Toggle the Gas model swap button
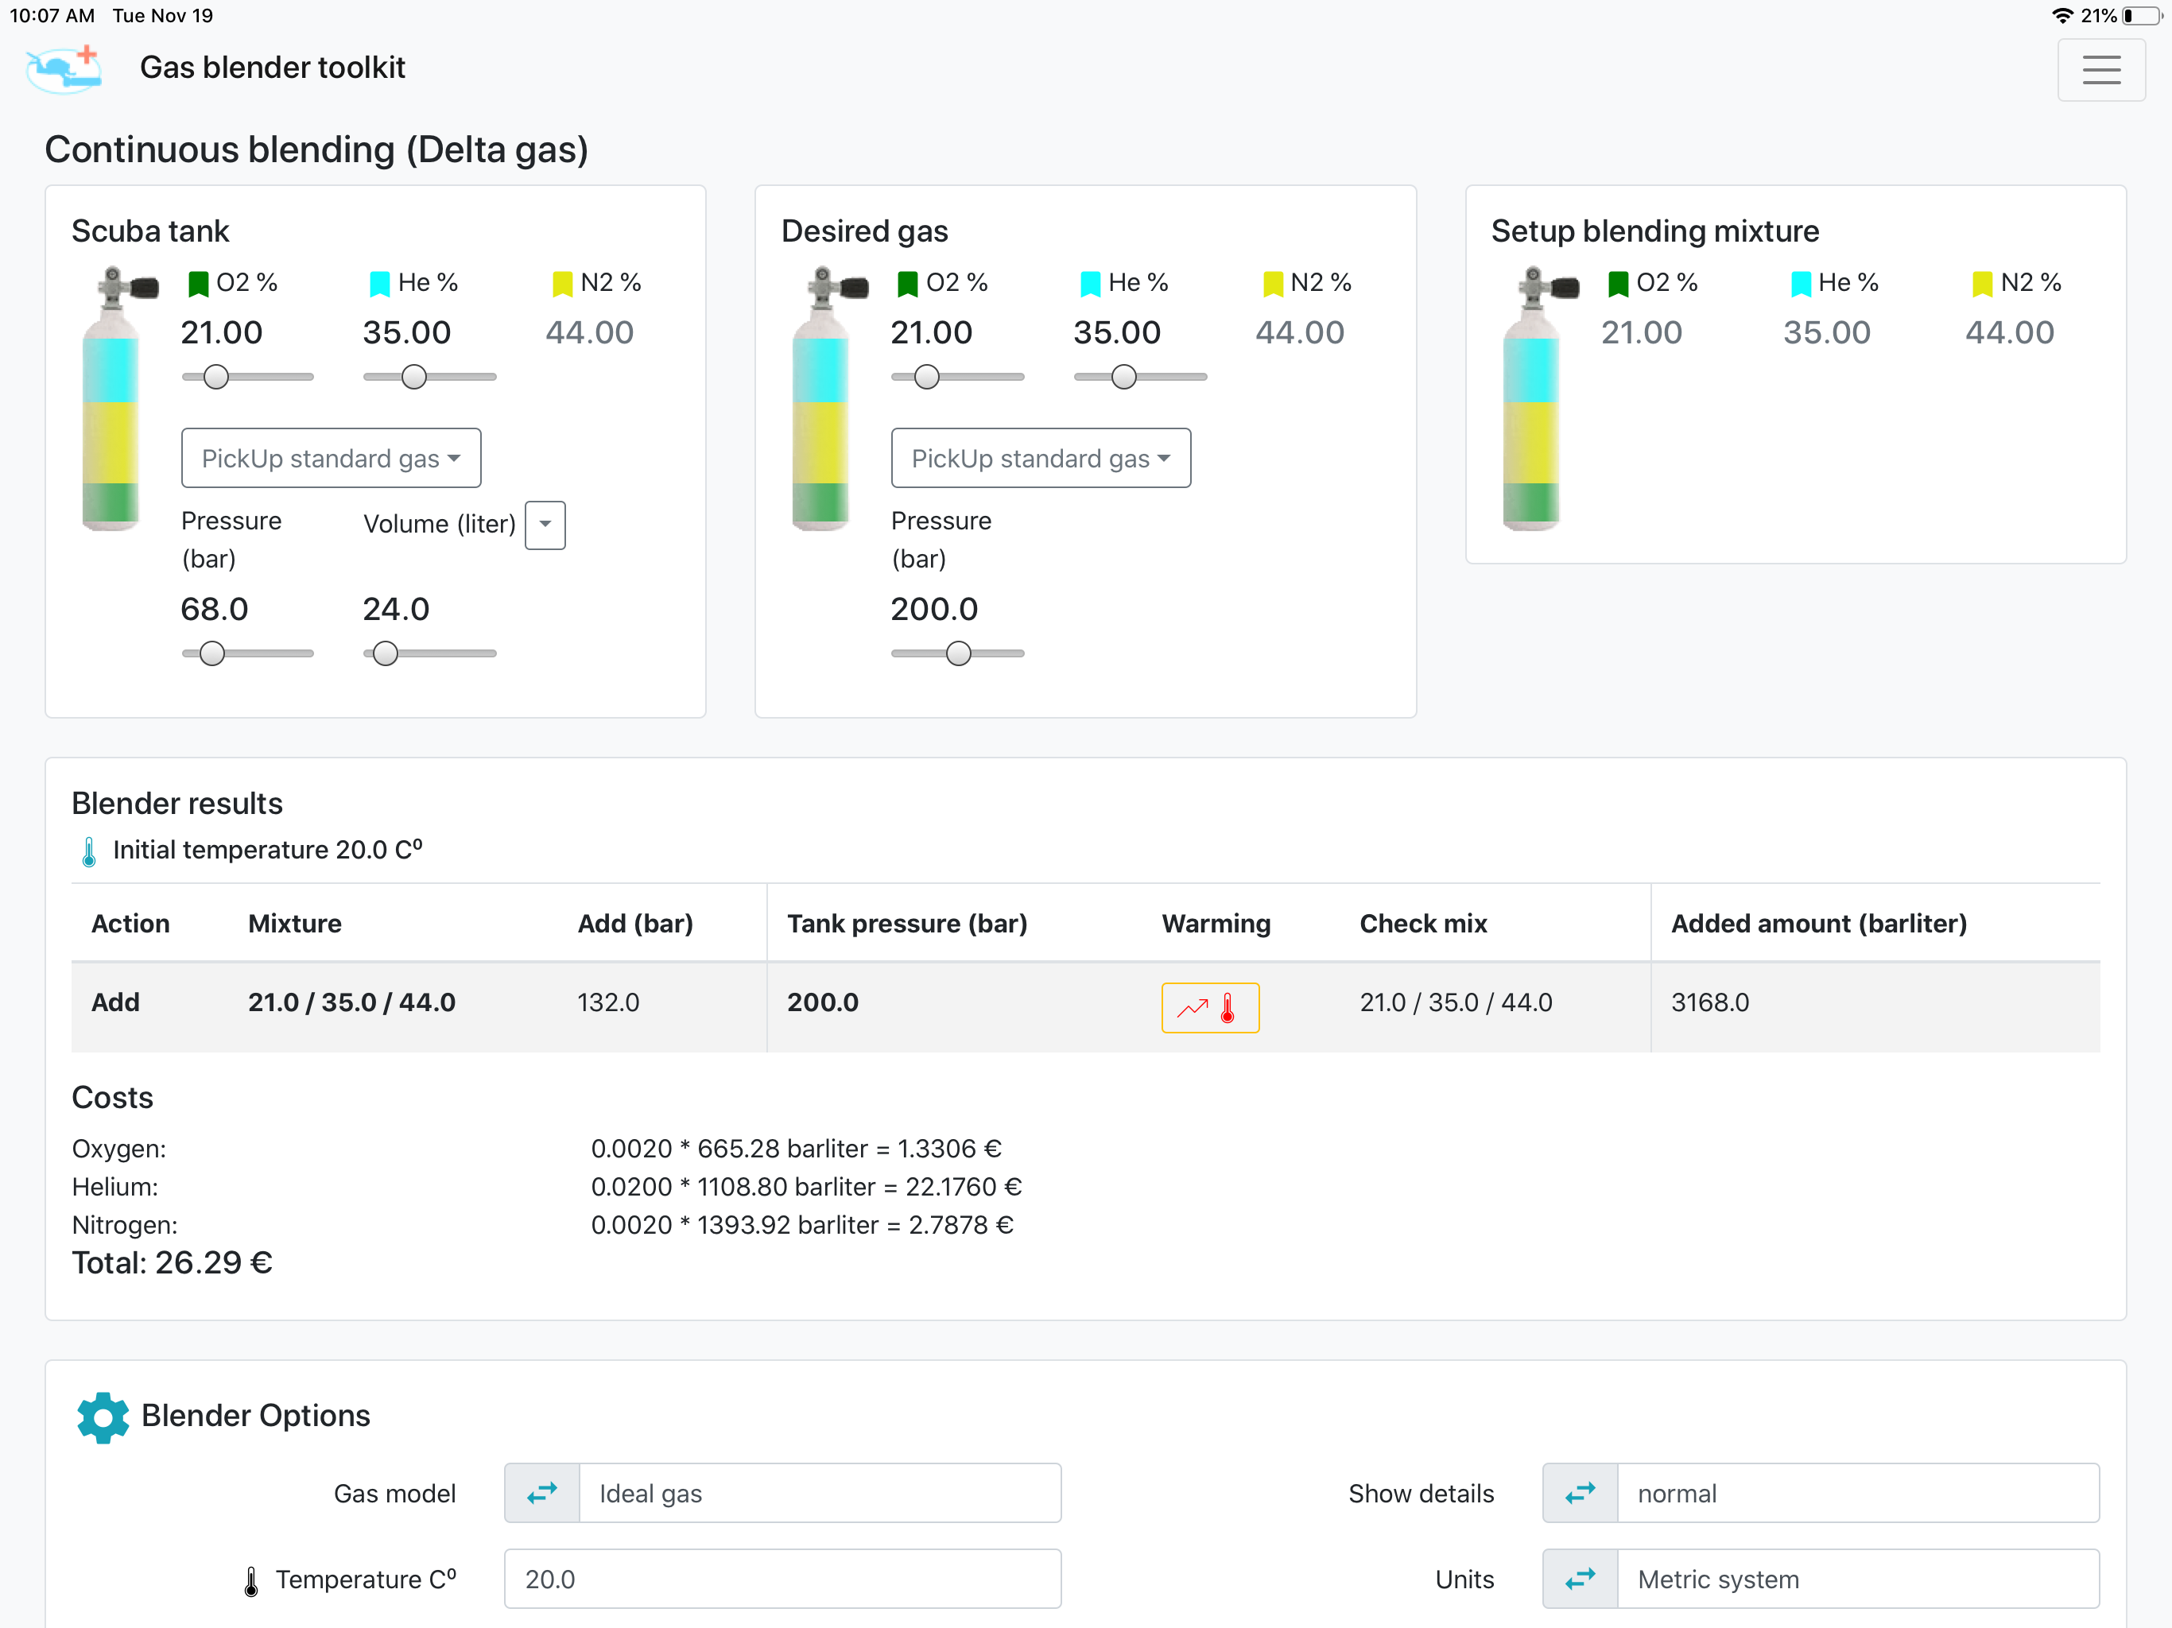 click(542, 1493)
